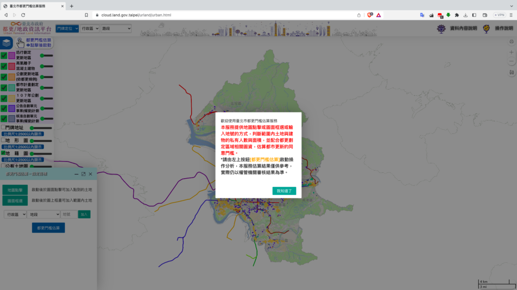Toggle the browser sidebar panel icon

[x=474, y=15]
